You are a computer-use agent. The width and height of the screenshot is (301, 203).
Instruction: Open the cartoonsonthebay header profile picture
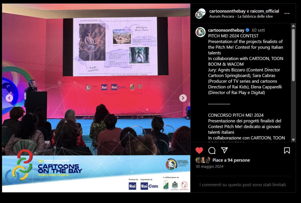click(200, 14)
